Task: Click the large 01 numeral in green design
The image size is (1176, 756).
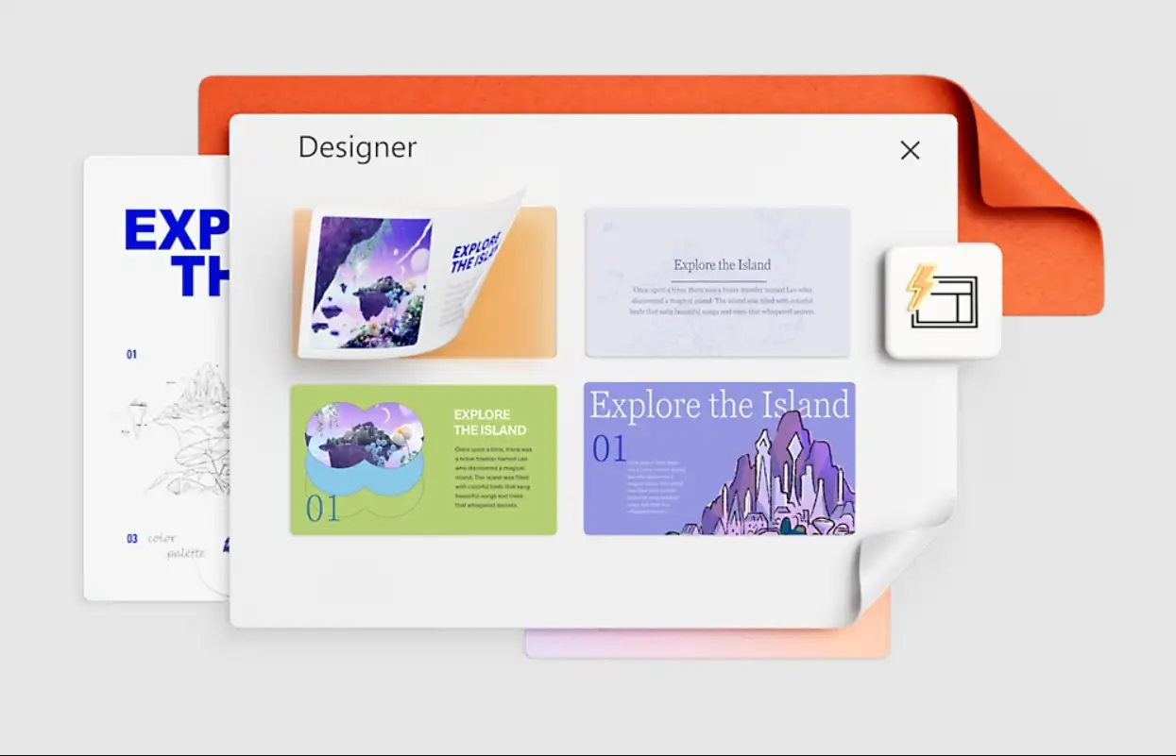Action: click(x=322, y=509)
